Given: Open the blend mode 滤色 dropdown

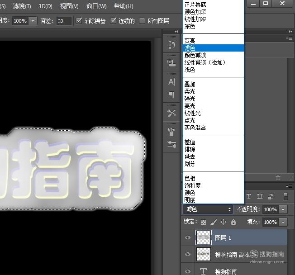Looking at the screenshot, I should click(x=208, y=209).
